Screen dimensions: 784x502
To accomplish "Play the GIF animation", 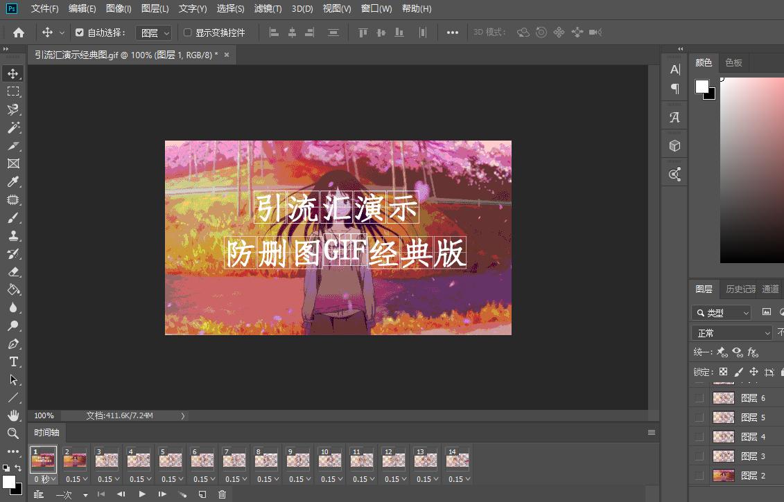I will [142, 494].
